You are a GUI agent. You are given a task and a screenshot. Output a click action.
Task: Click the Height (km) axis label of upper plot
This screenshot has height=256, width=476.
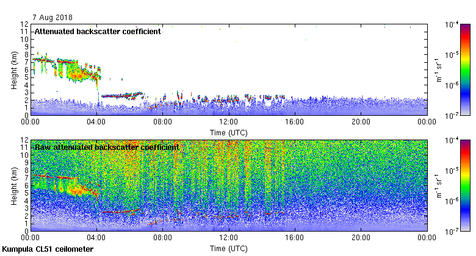(x=14, y=70)
